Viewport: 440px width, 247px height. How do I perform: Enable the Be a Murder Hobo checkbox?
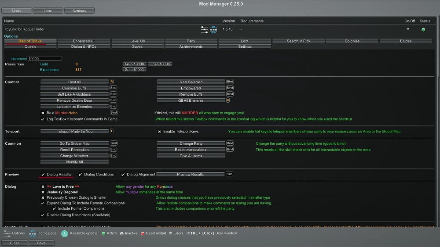(43, 113)
